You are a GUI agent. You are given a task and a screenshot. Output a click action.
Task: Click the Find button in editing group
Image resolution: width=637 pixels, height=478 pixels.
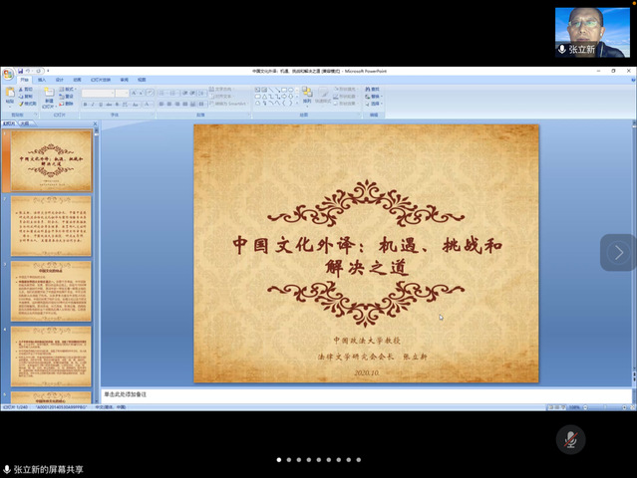[x=374, y=89]
